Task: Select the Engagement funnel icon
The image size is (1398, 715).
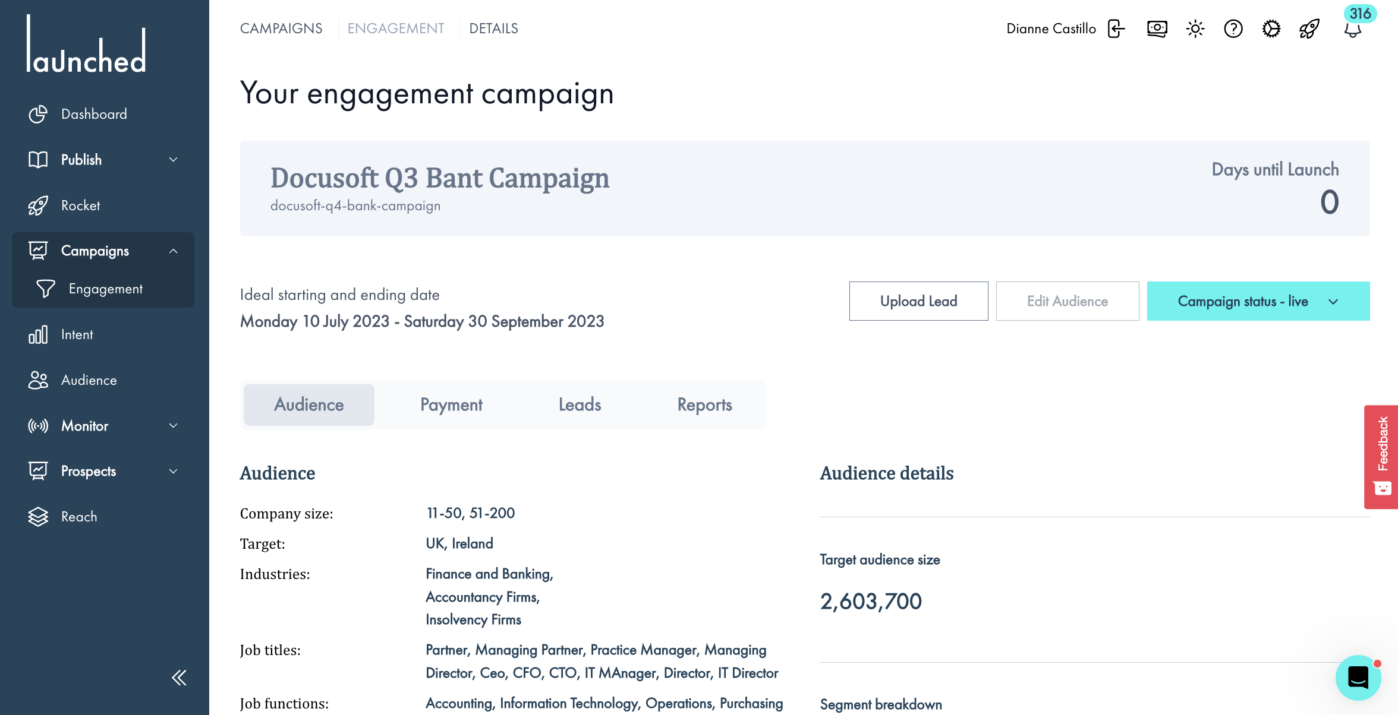Action: tap(46, 289)
